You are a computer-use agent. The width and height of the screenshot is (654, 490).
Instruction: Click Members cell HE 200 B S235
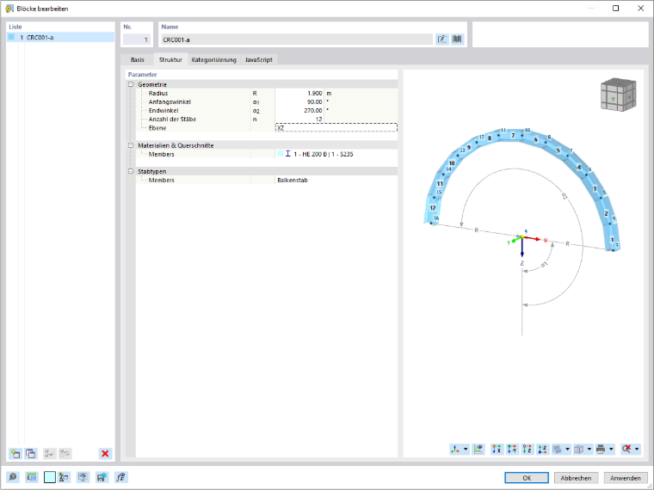tap(336, 154)
